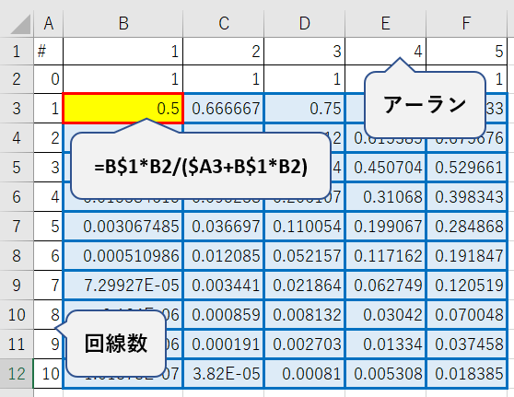Select cell B7 containing 0.003067485
514x397 pixels.
pyautogui.click(x=123, y=227)
